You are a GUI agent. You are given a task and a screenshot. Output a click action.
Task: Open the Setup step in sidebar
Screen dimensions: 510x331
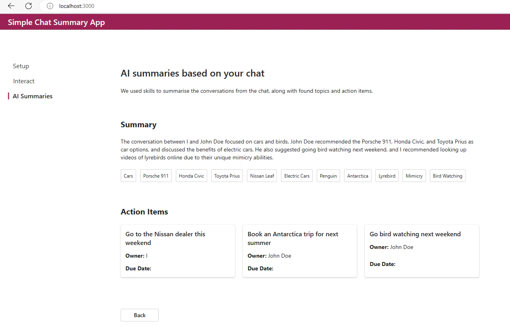[x=21, y=66]
